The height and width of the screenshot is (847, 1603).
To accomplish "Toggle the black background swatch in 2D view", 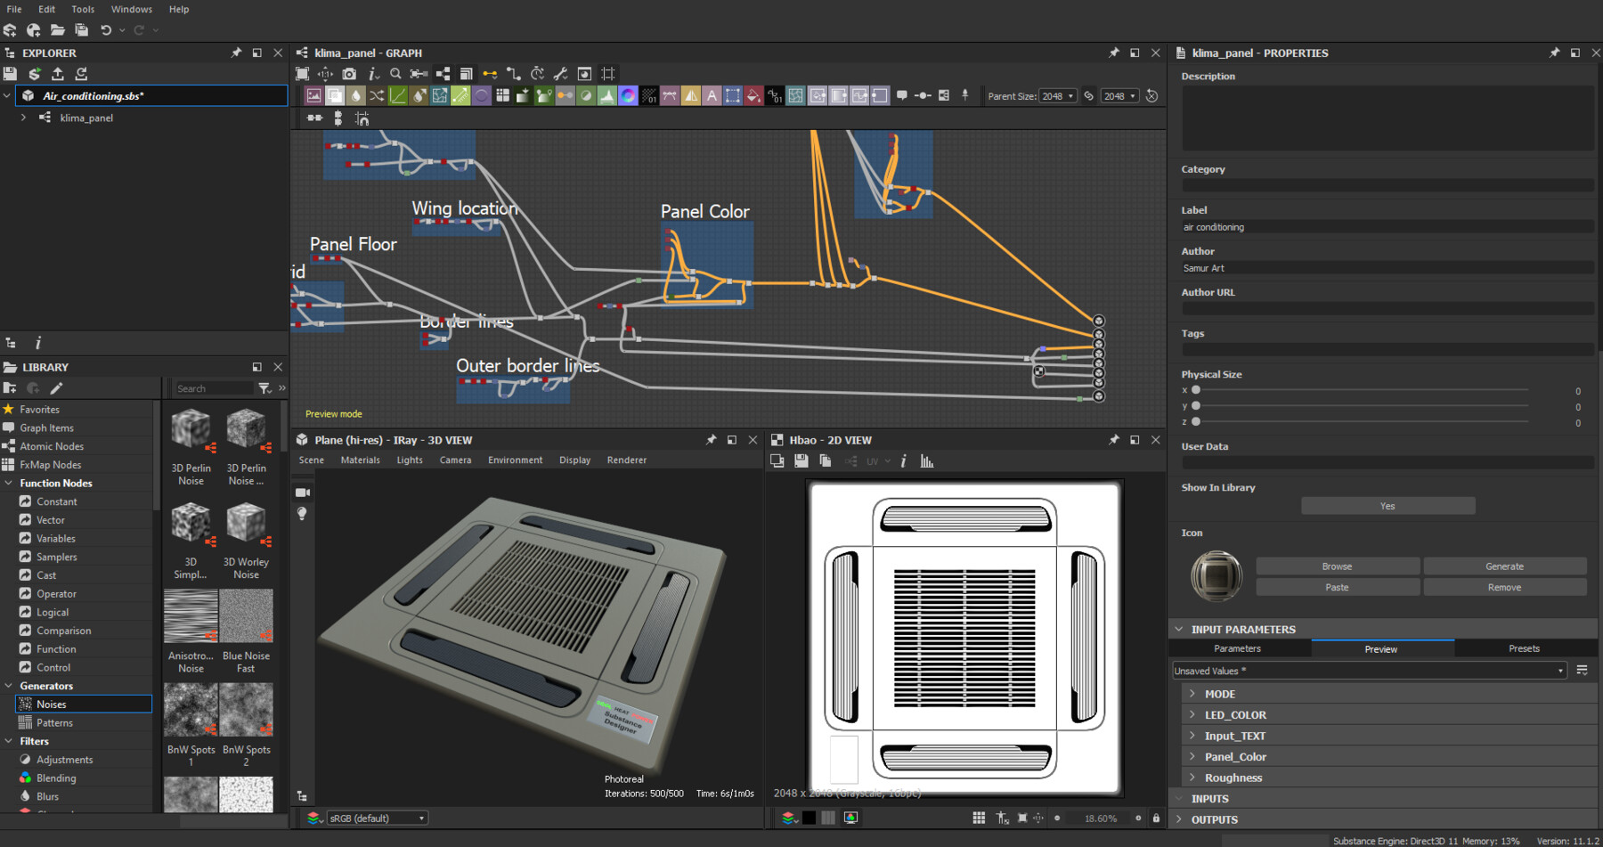I will [x=809, y=818].
